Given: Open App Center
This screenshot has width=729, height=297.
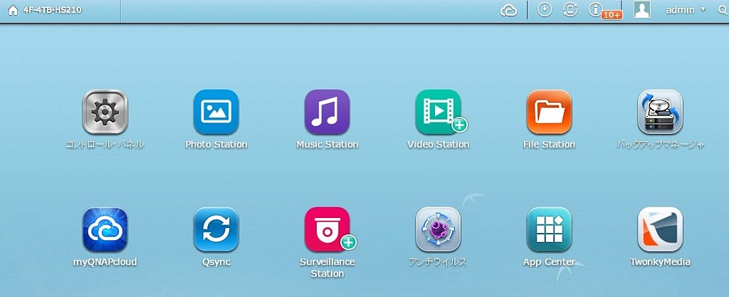Looking at the screenshot, I should (549, 229).
